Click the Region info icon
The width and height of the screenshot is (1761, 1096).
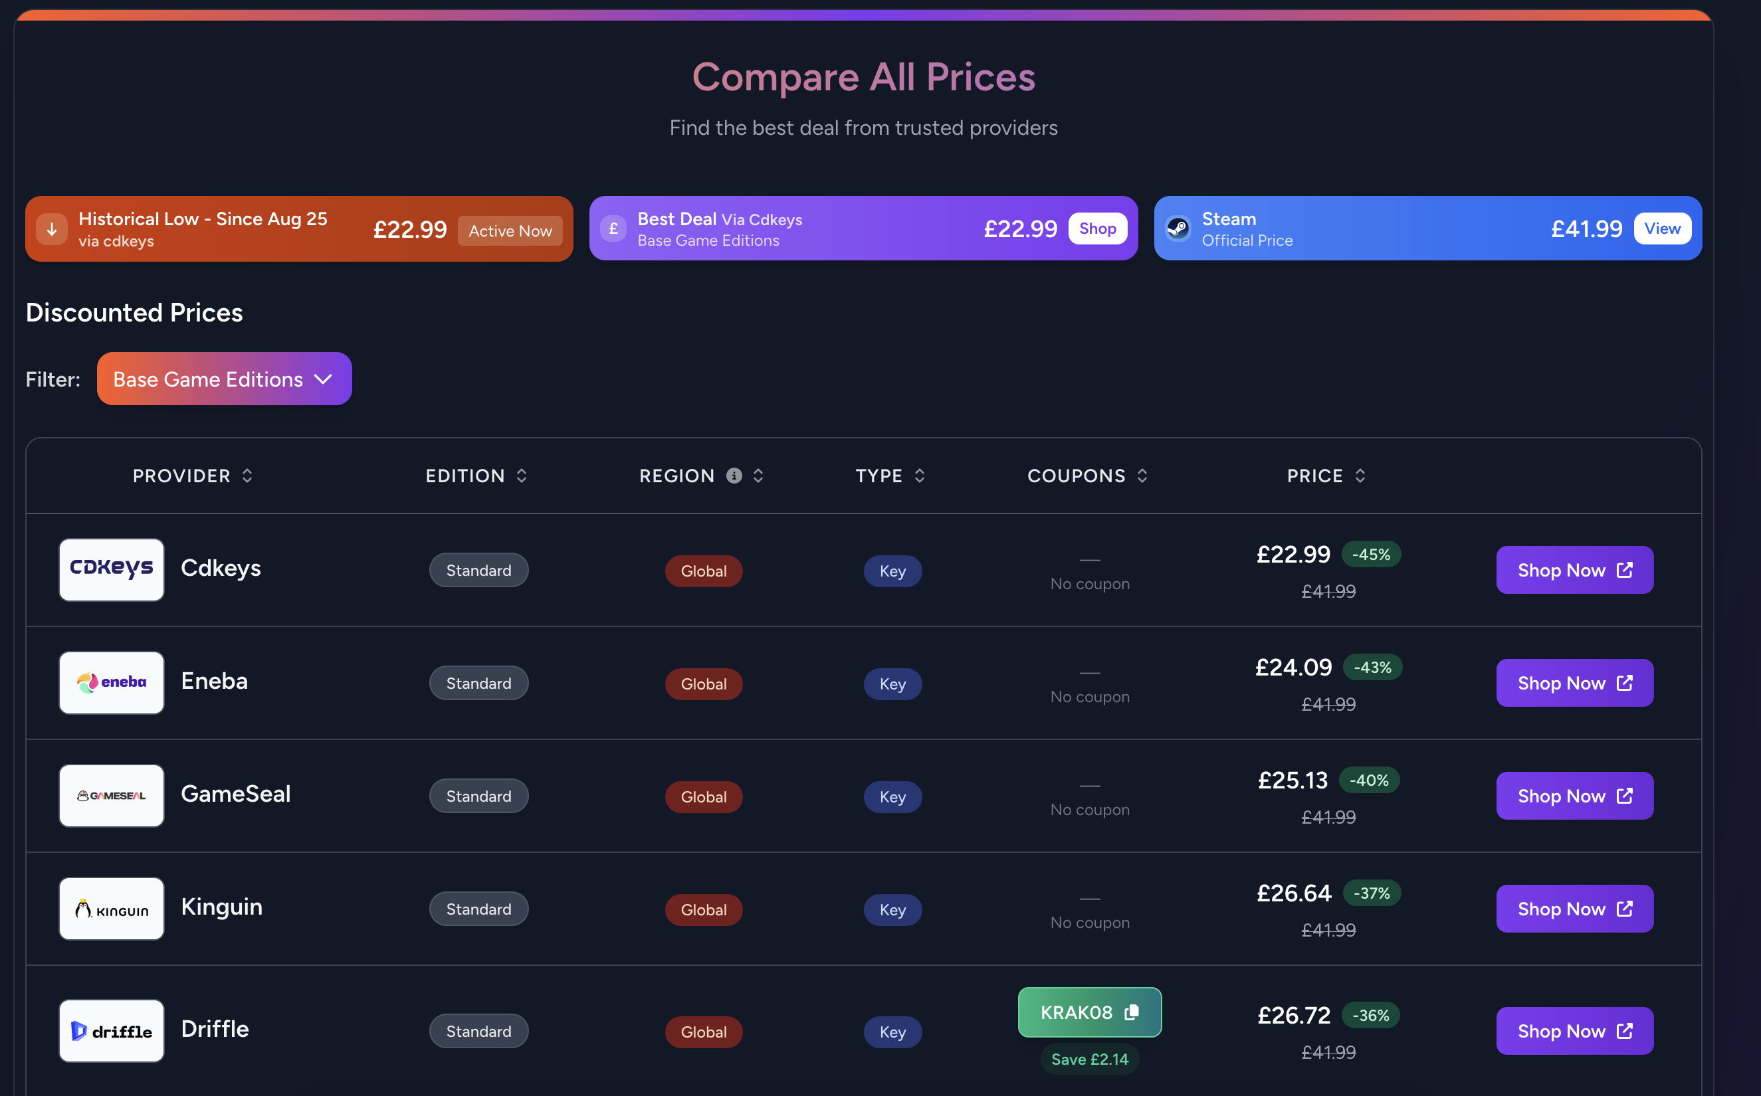[x=734, y=476]
